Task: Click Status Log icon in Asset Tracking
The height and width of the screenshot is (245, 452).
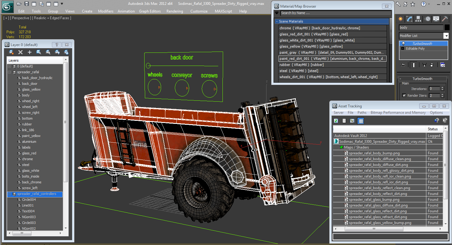Action: [x=344, y=121]
